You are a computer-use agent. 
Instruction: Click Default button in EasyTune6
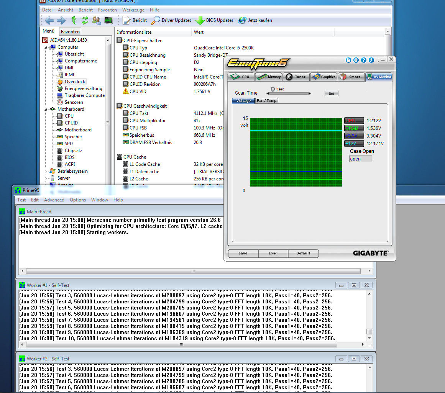[x=303, y=253]
